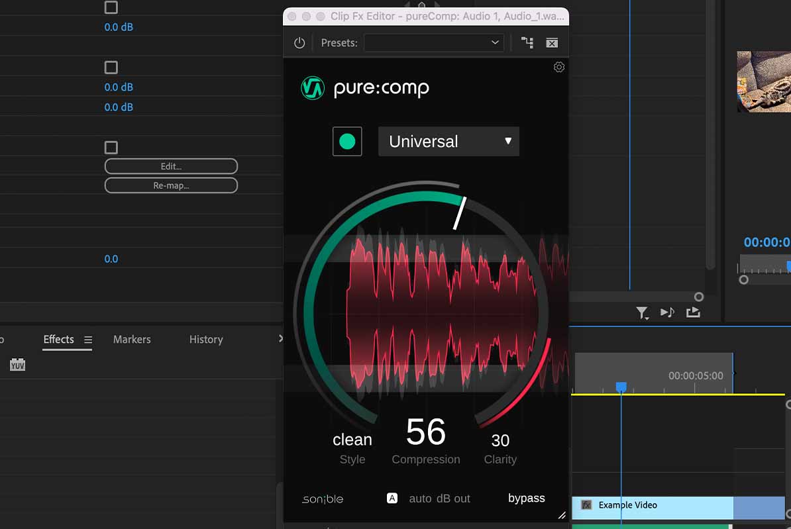
Task: Open pure:comp settings gear
Action: (x=559, y=67)
